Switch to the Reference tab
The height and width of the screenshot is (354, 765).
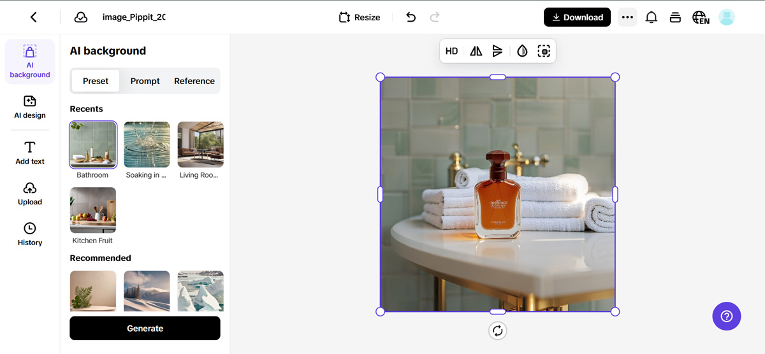194,81
